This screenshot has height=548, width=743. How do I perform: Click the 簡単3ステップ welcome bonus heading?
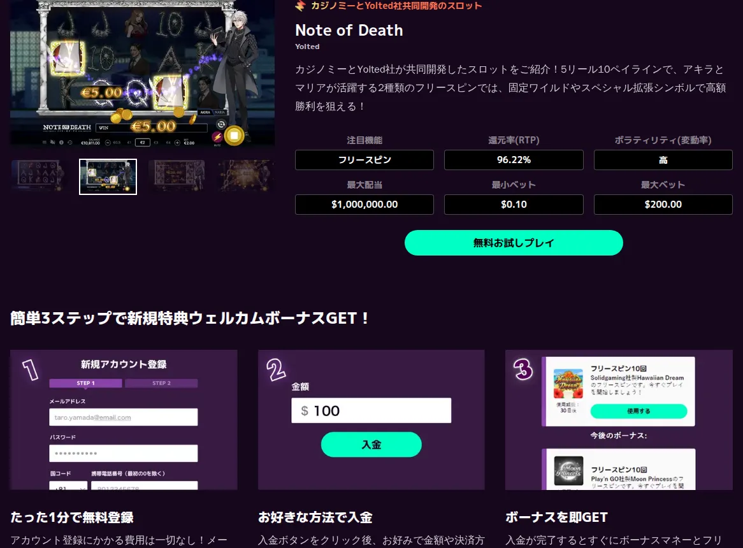click(189, 318)
